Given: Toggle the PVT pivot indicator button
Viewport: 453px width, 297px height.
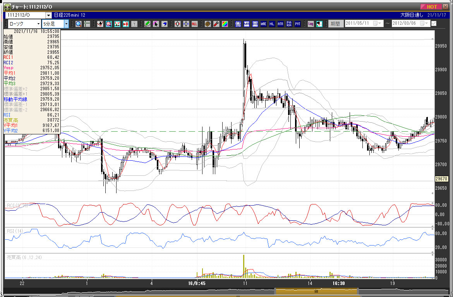Looking at the screenshot, I should coord(298,24).
